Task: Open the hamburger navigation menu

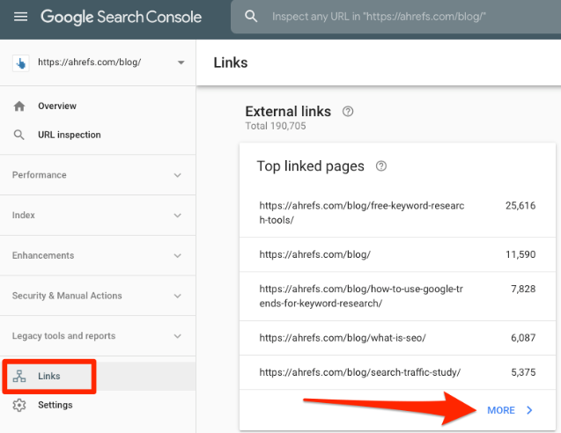Action: click(x=20, y=17)
